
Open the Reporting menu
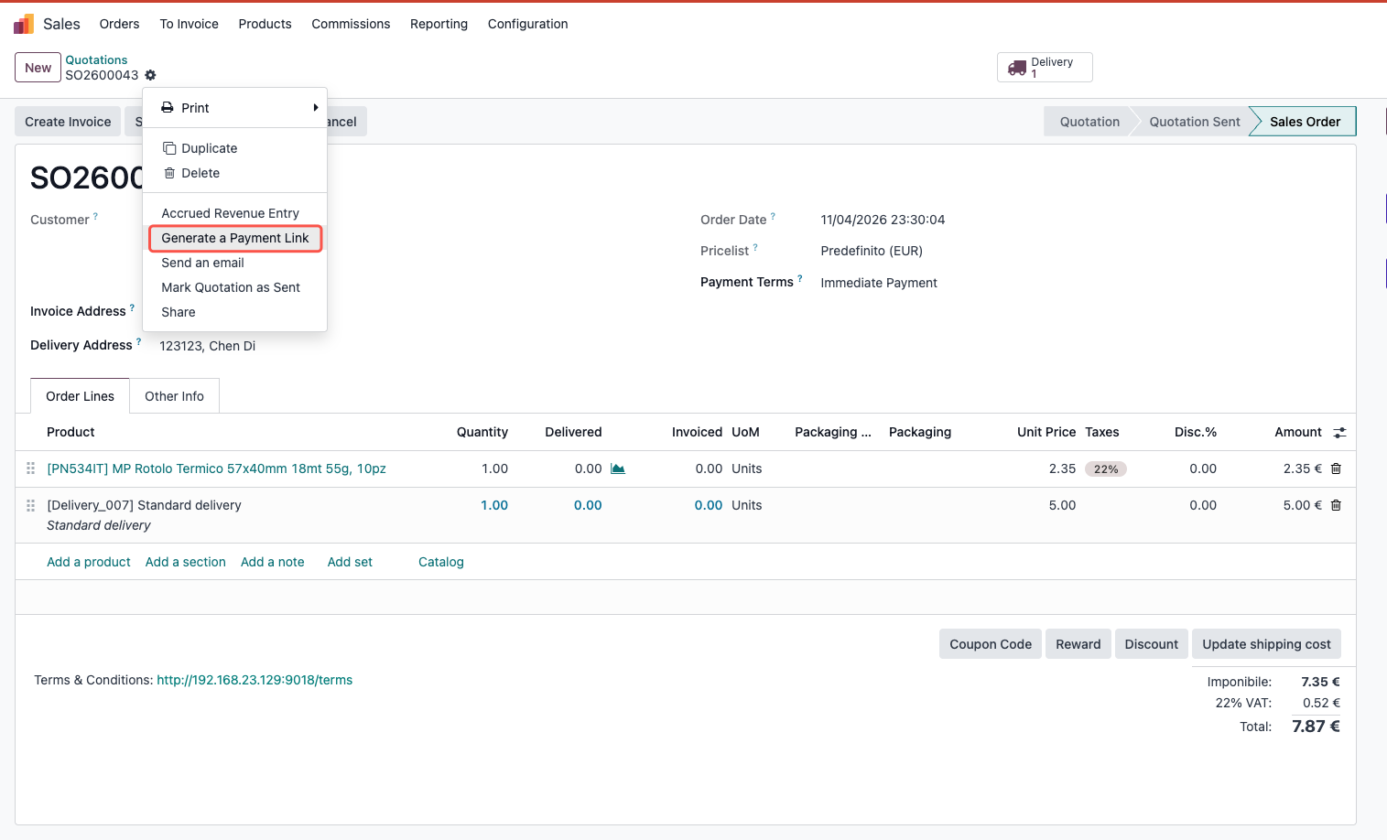click(439, 24)
